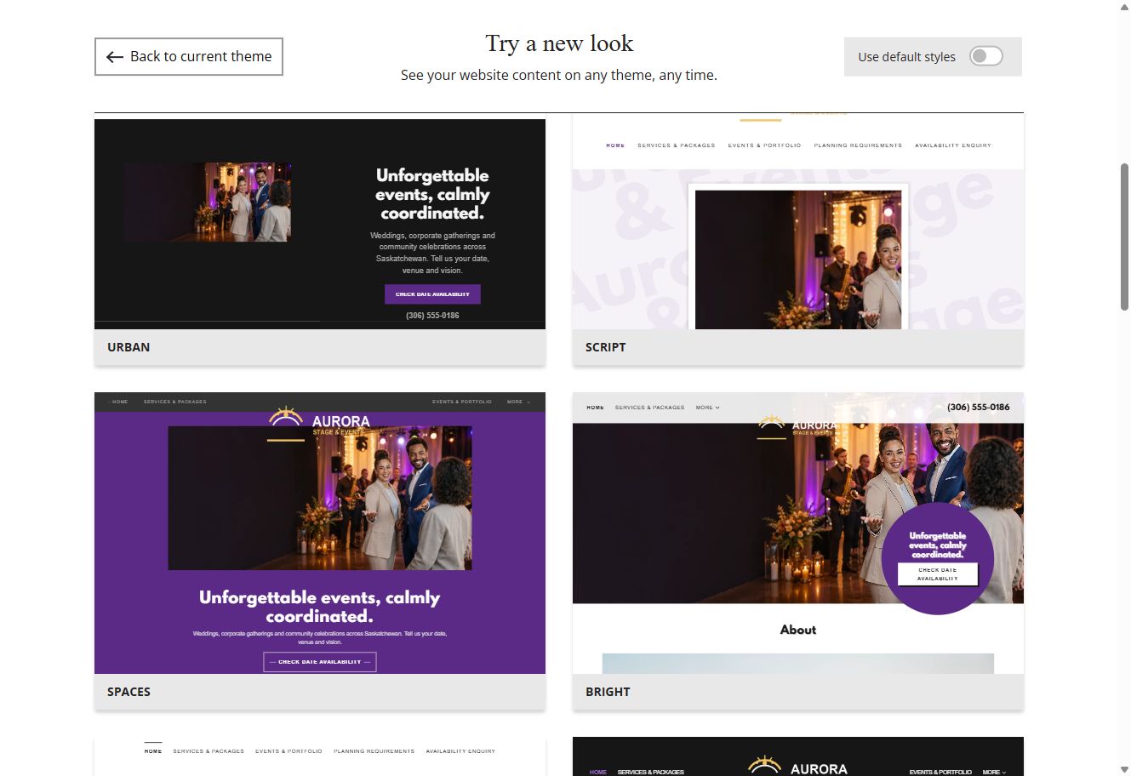Click Aurora logo in Spaces preview

320,423
